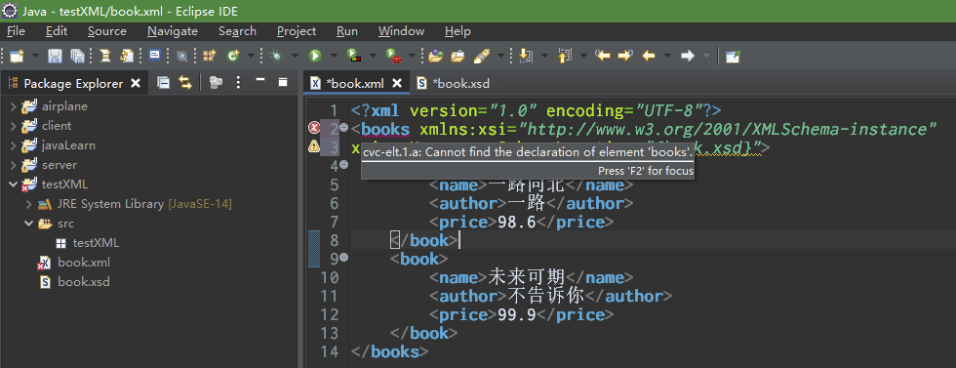
Task: Click the Debug bug icon
Action: coord(276,57)
